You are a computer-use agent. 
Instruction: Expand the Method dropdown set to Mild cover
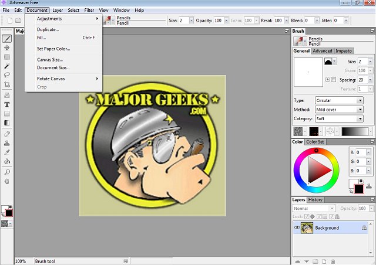[339, 110]
